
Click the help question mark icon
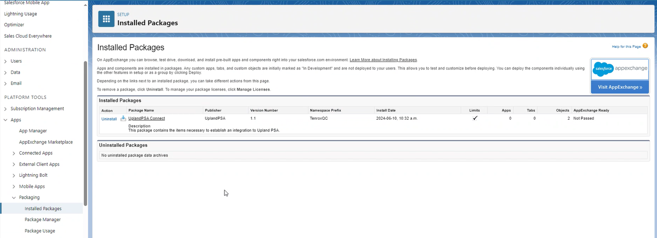click(645, 46)
